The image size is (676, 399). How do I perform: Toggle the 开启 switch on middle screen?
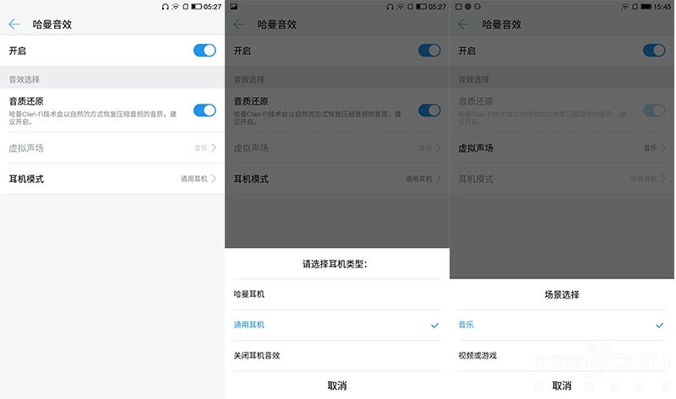point(429,51)
